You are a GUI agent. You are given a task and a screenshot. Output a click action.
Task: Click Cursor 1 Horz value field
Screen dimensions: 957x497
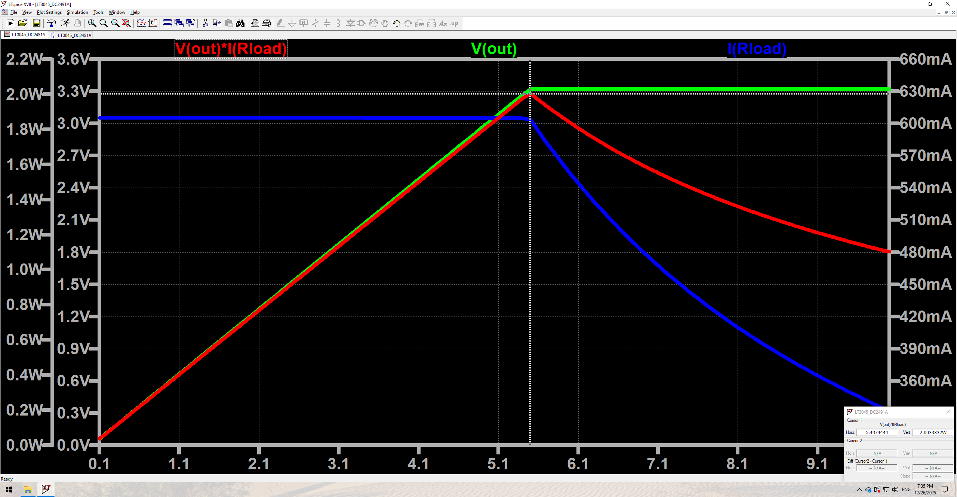coord(877,432)
